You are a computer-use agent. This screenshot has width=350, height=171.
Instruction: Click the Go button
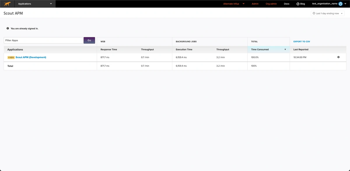[x=89, y=40]
